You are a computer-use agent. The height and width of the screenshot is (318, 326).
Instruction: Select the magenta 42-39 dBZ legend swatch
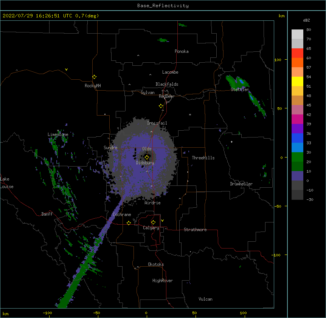tap(297, 119)
